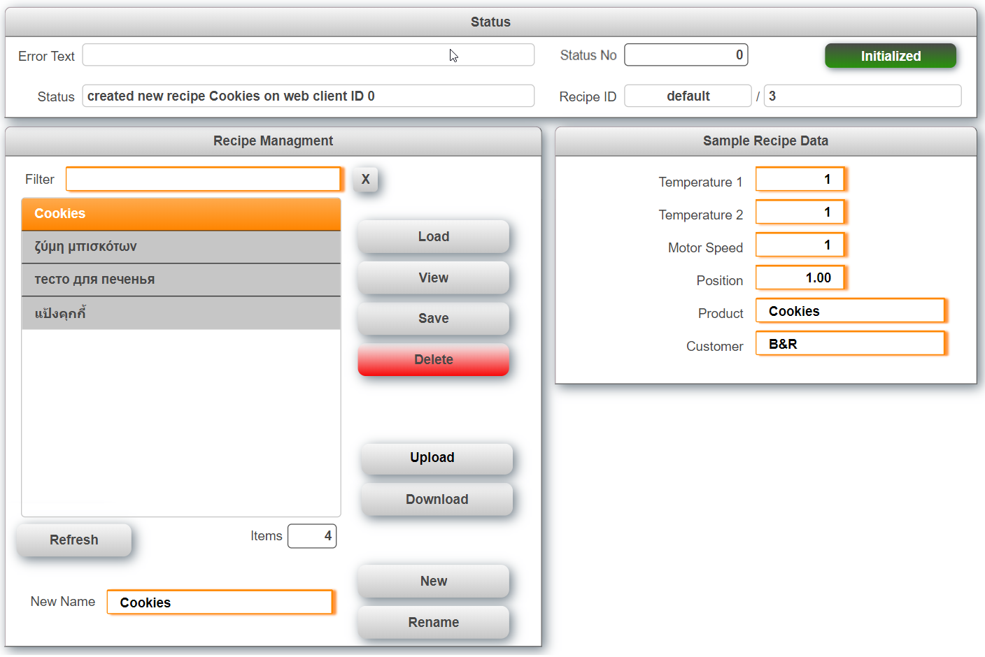Click the New Name input field
Viewport: 985px width, 657px height.
pyautogui.click(x=220, y=602)
